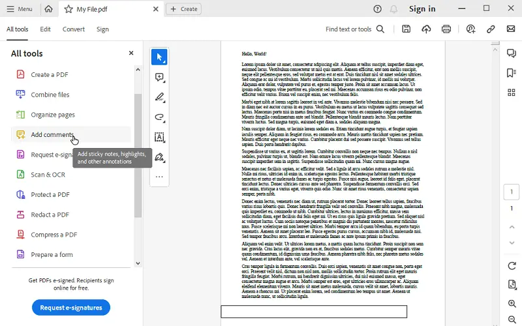Open the hamburger Menu
Screen dimensions: 522x326
20,9
